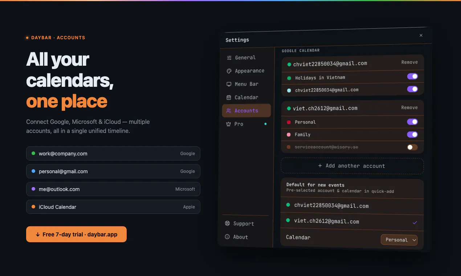Open the Appearance settings section
Image resolution: width=461 pixels, height=276 pixels.
pyautogui.click(x=246, y=71)
